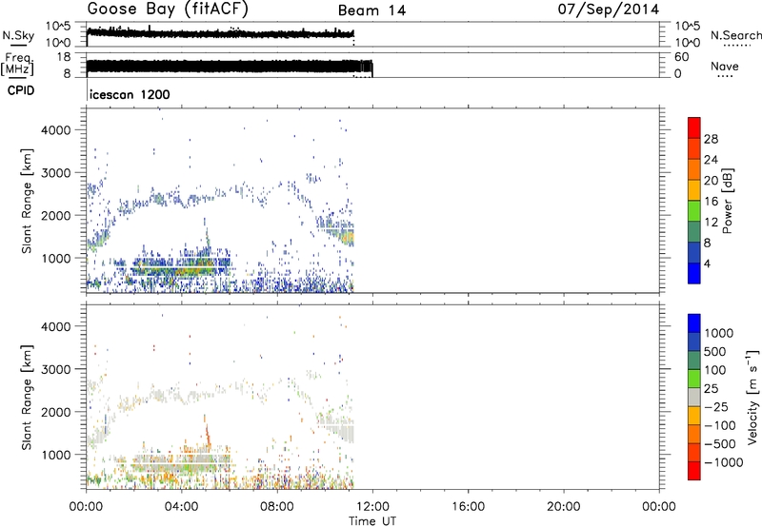Click the '24' label on Power color bar

[711, 160]
